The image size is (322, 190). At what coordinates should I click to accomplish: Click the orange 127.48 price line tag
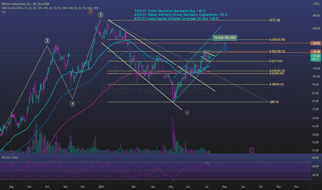tap(316, 52)
